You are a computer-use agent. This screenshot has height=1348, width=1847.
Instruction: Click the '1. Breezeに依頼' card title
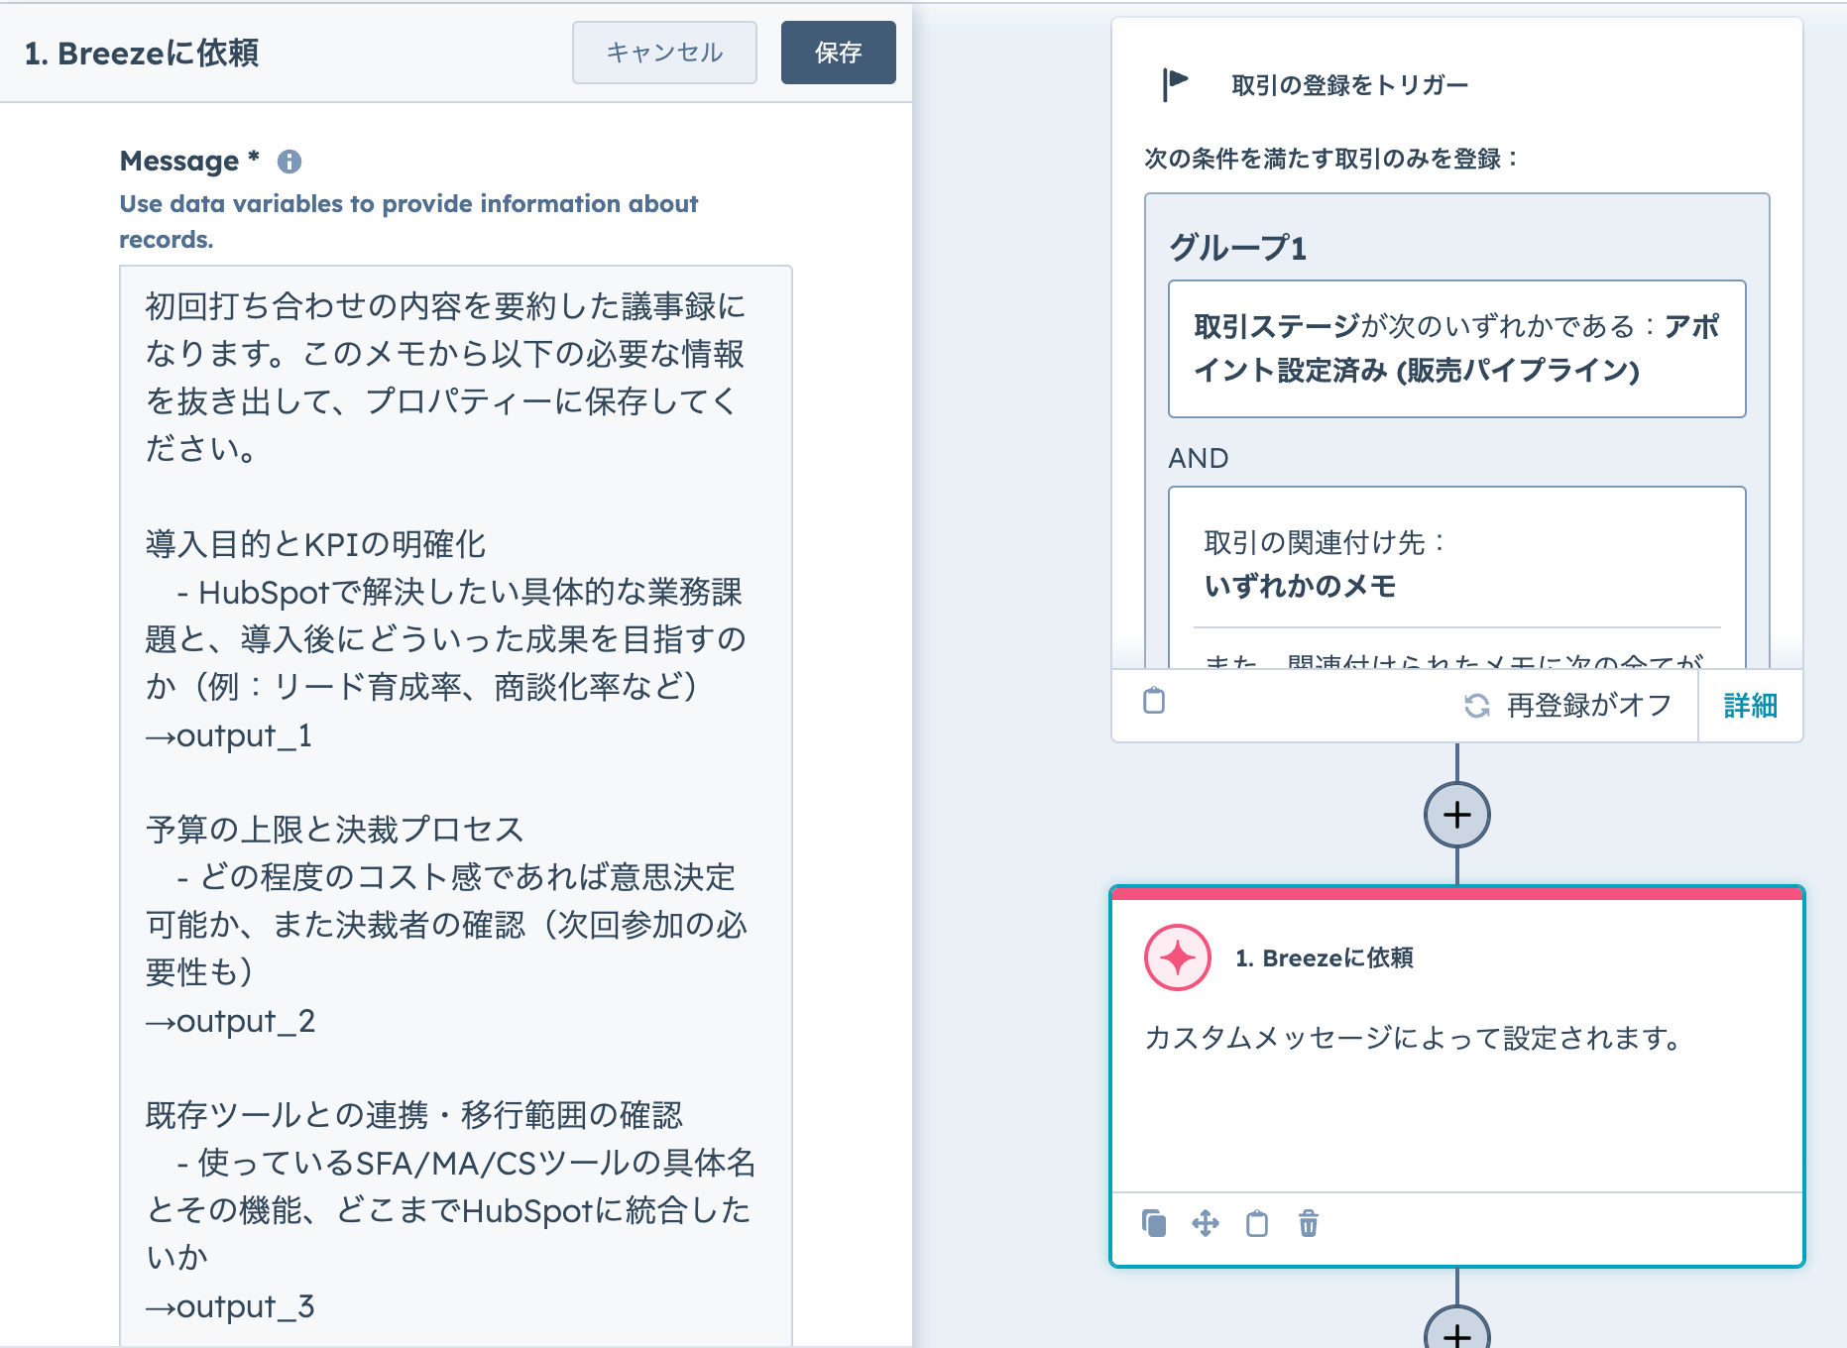coord(1325,957)
